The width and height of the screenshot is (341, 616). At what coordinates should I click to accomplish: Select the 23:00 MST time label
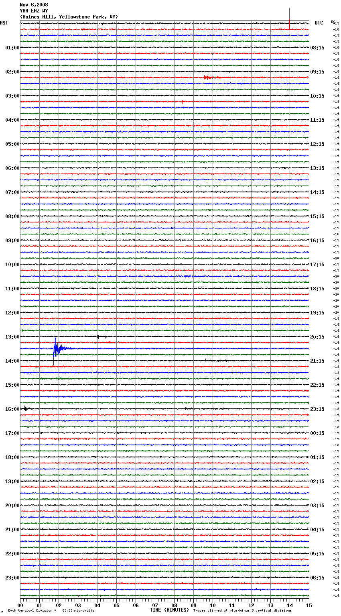pos(12,578)
